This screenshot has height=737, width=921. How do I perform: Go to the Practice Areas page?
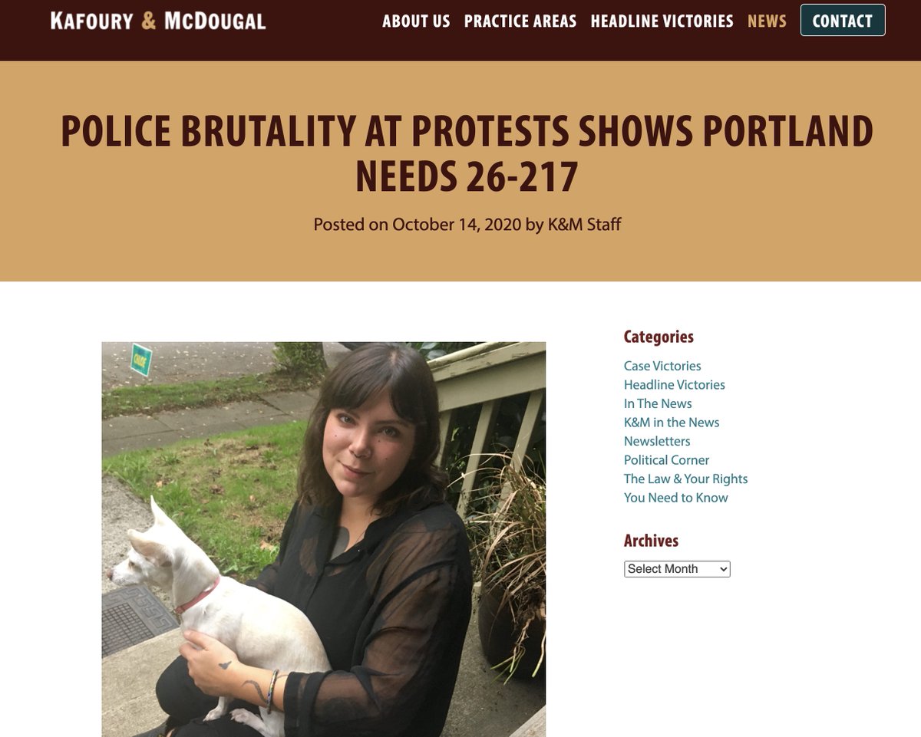(520, 21)
